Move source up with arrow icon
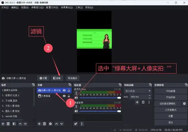The height and width of the screenshot is (132, 188). click(57, 124)
